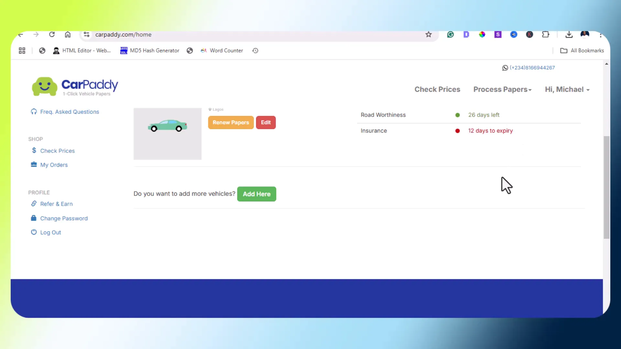Image resolution: width=621 pixels, height=349 pixels.
Task: Open HTML Editor bookmark
Action: [82, 51]
